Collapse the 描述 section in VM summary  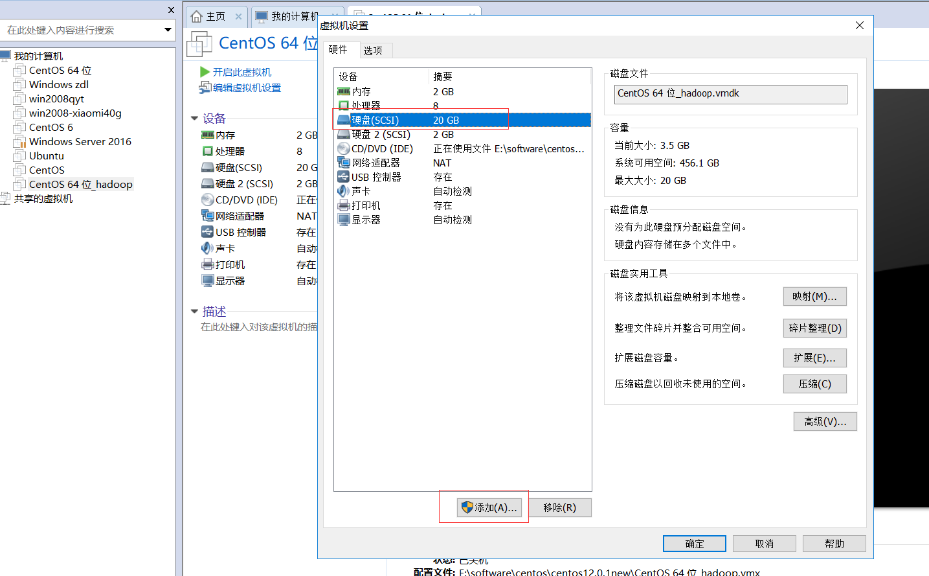[x=194, y=312]
